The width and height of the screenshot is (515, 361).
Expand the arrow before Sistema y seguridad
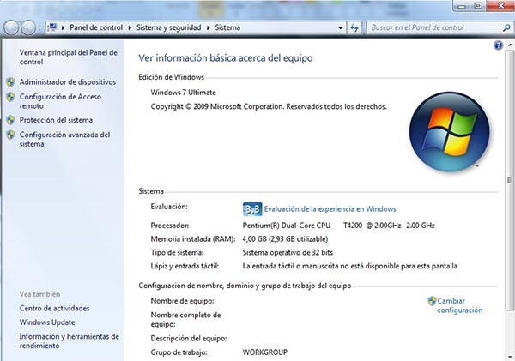coord(130,28)
